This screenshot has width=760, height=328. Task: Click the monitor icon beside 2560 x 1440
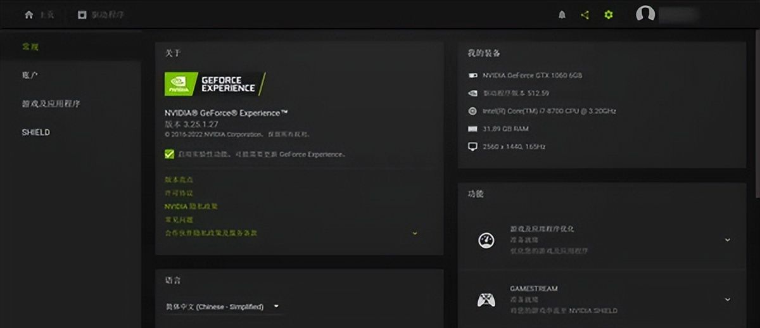click(x=472, y=146)
